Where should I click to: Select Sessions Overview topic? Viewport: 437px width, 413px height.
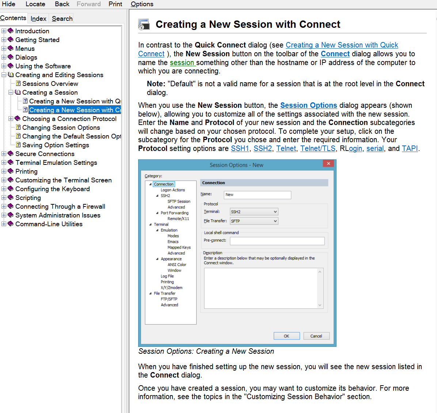[x=50, y=84]
